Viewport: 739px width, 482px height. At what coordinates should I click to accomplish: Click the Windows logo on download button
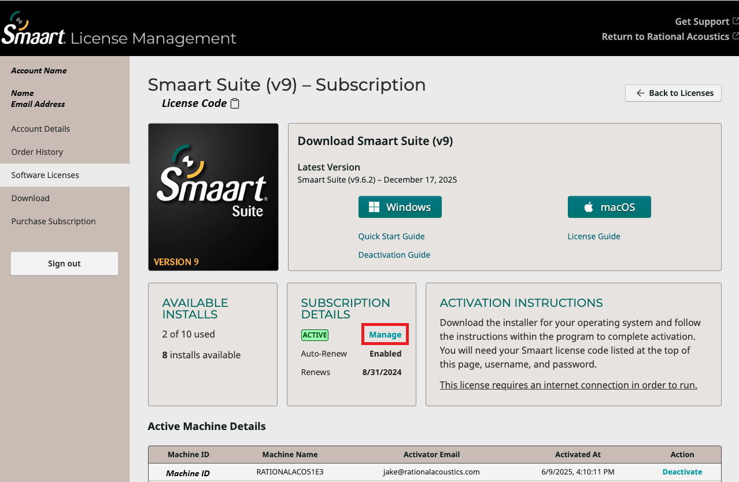coord(374,207)
